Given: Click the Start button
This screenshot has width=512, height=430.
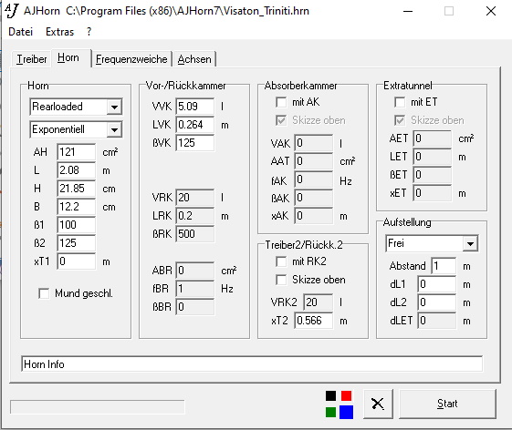Looking at the screenshot, I should click(x=447, y=404).
